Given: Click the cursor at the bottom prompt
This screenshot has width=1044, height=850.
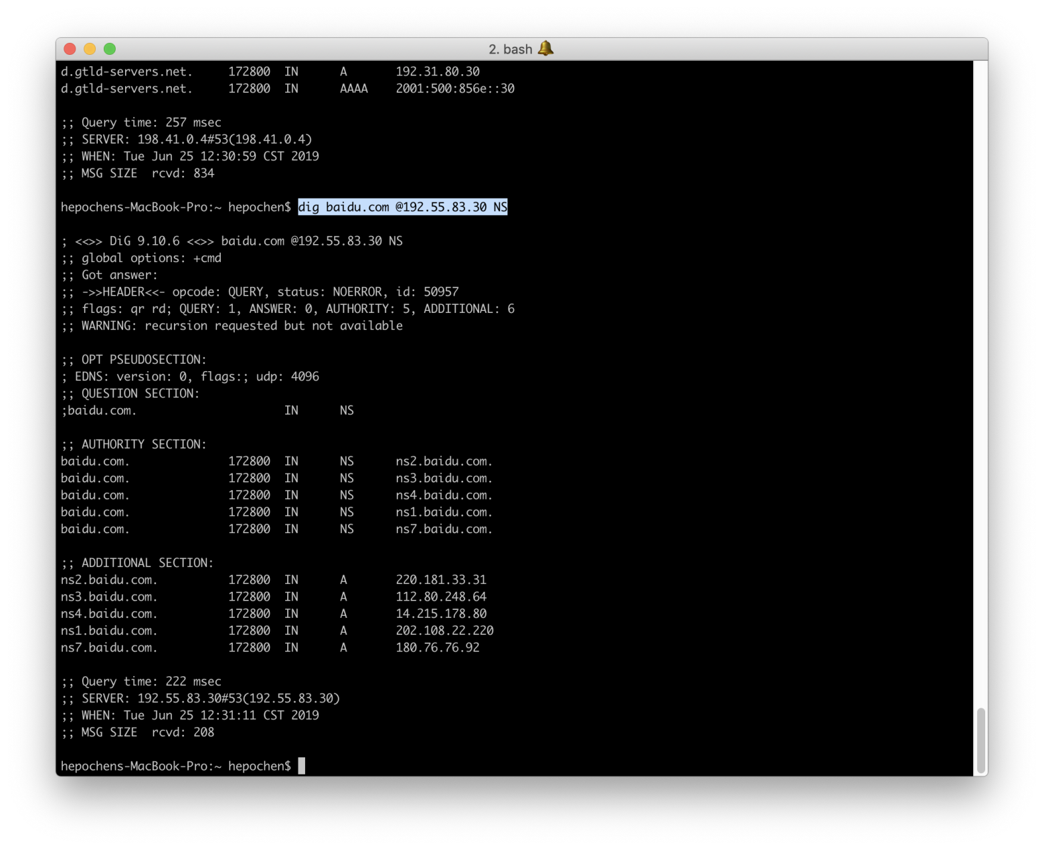Looking at the screenshot, I should tap(302, 766).
